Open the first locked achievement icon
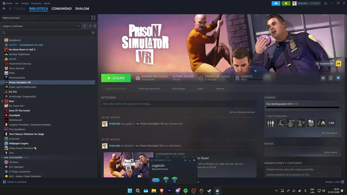The height and width of the screenshot is (195, 347). tap(271, 123)
